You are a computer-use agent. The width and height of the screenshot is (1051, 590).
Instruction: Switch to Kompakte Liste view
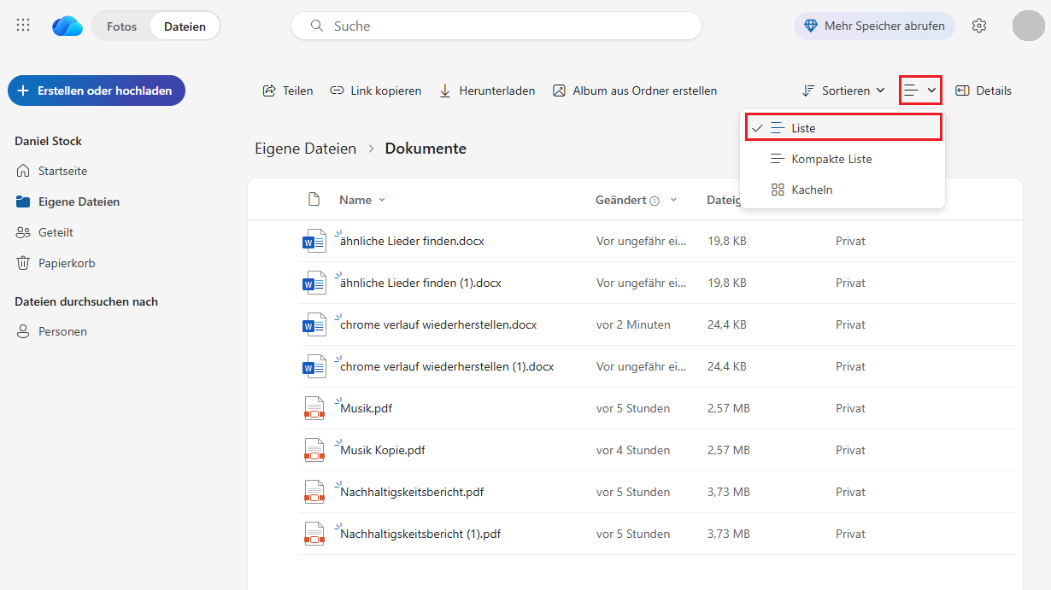(x=831, y=159)
